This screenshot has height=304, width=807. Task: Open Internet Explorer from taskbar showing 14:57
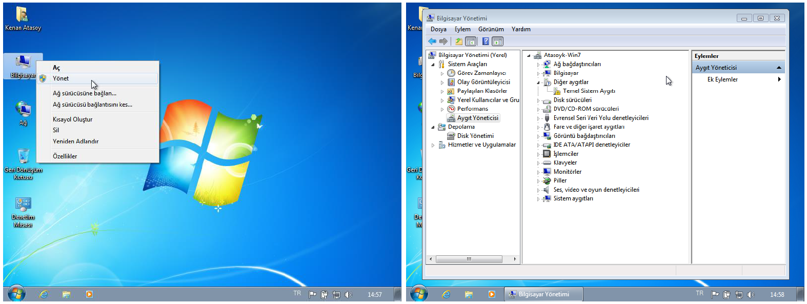coord(44,294)
